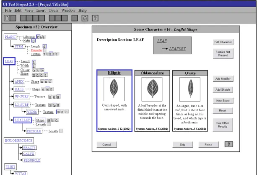This screenshot has width=257, height=175.
Task: Click the See Other Results button
Action: point(223,125)
